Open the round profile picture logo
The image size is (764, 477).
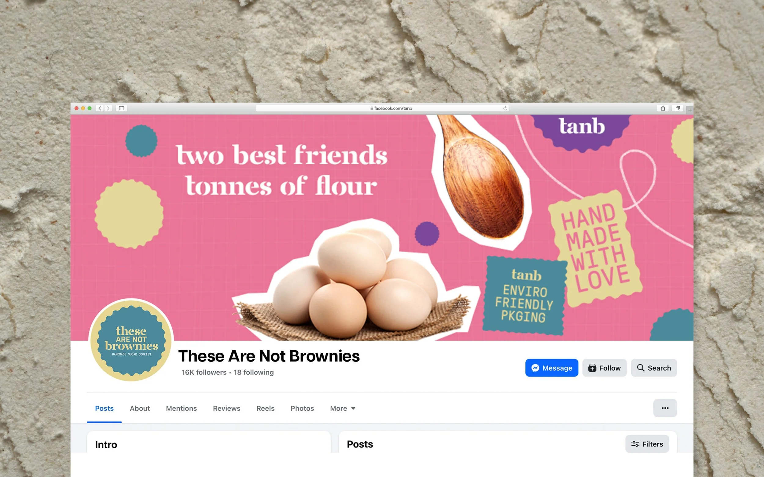(131, 341)
